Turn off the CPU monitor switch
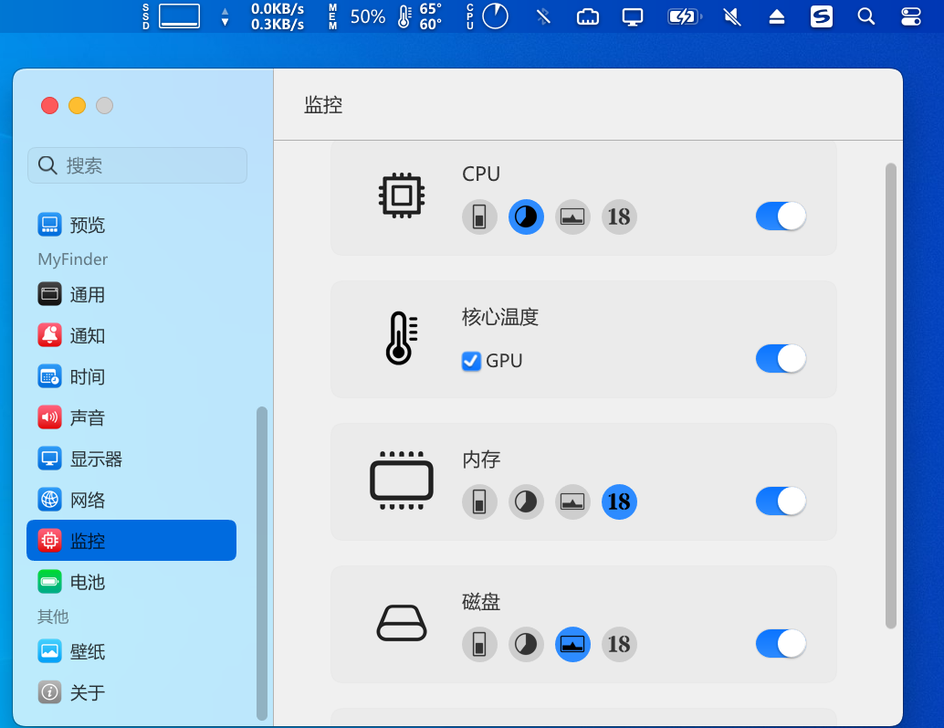This screenshot has width=944, height=728. coord(781,216)
